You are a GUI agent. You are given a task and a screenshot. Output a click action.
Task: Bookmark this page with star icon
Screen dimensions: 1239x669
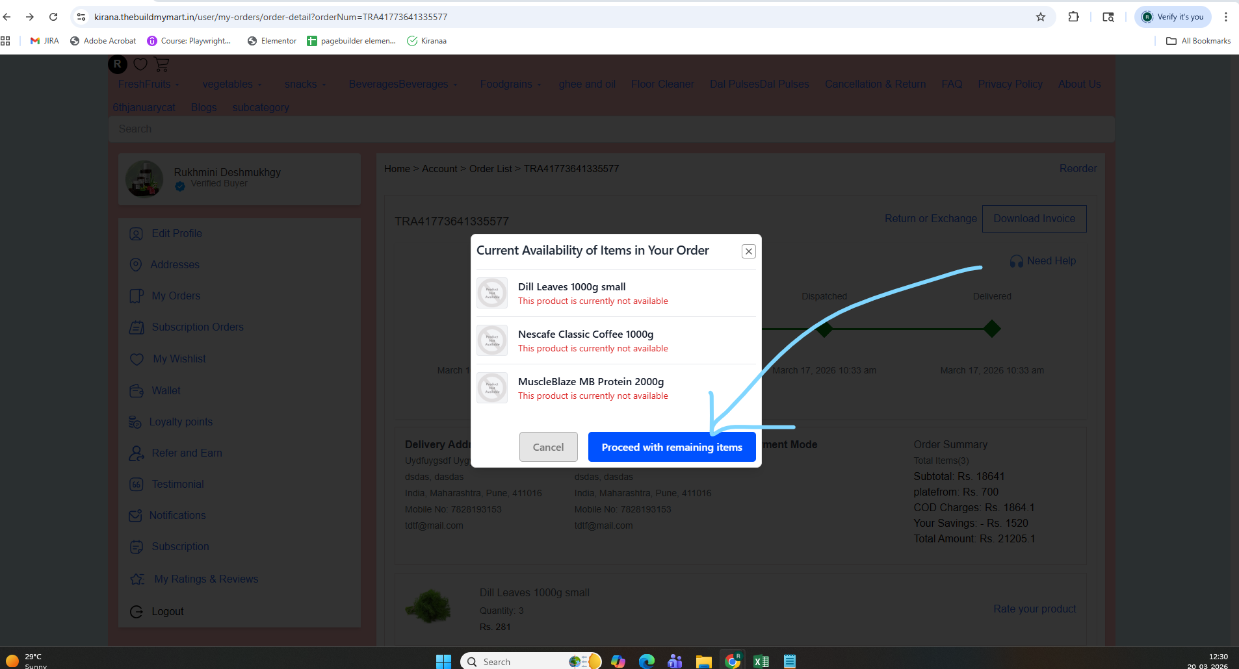click(x=1041, y=17)
